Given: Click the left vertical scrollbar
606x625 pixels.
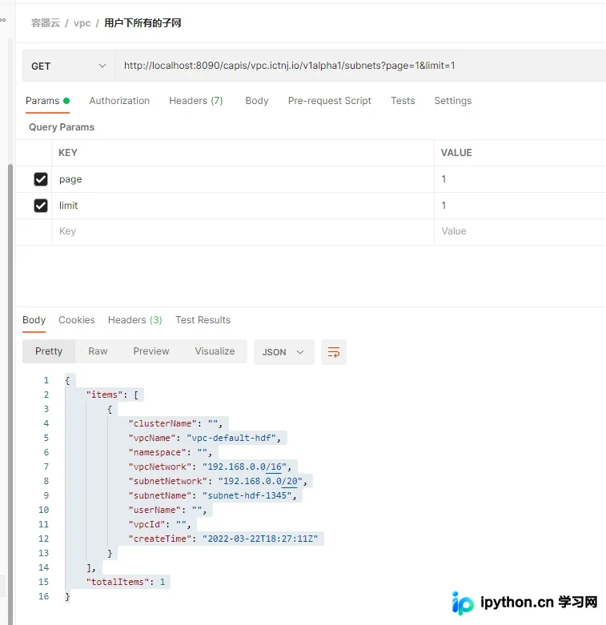Looking at the screenshot, I should pyautogui.click(x=10, y=395).
